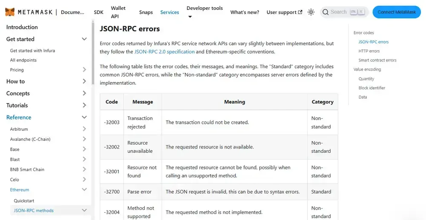Click the Connect MetaMask button
This screenshot has width=426, height=220.
tap(397, 12)
